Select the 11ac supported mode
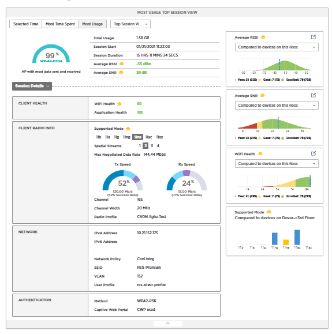This screenshot has height=334, width=332. 148,137
